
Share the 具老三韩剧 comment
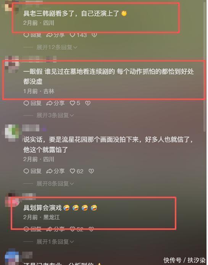(x=55, y=35)
